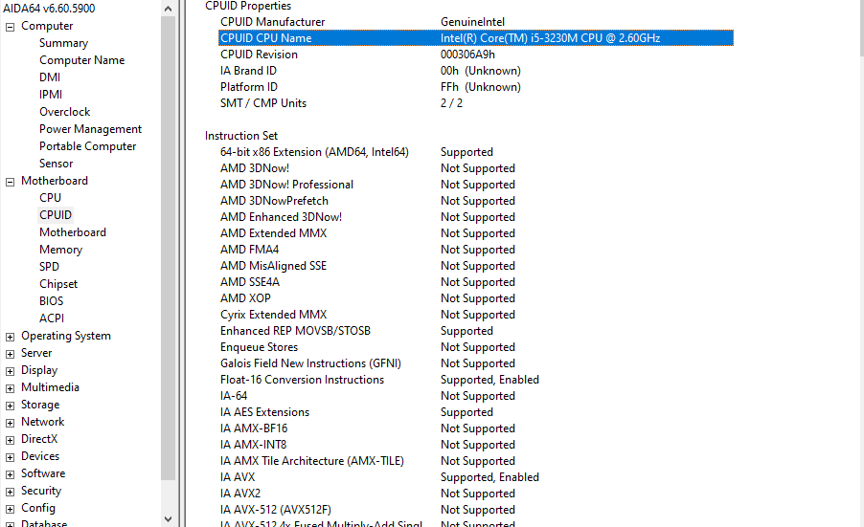Expand the Storage tree node
864x527 pixels.
(10, 406)
